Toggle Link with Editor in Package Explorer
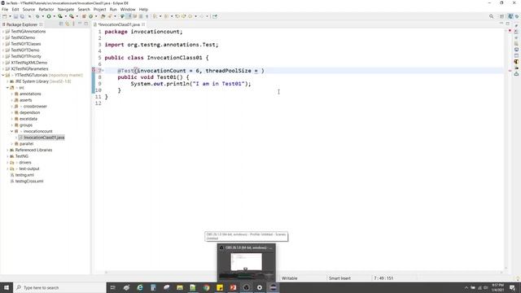Image resolution: width=521 pixels, height=293 pixels. [x=68, y=24]
